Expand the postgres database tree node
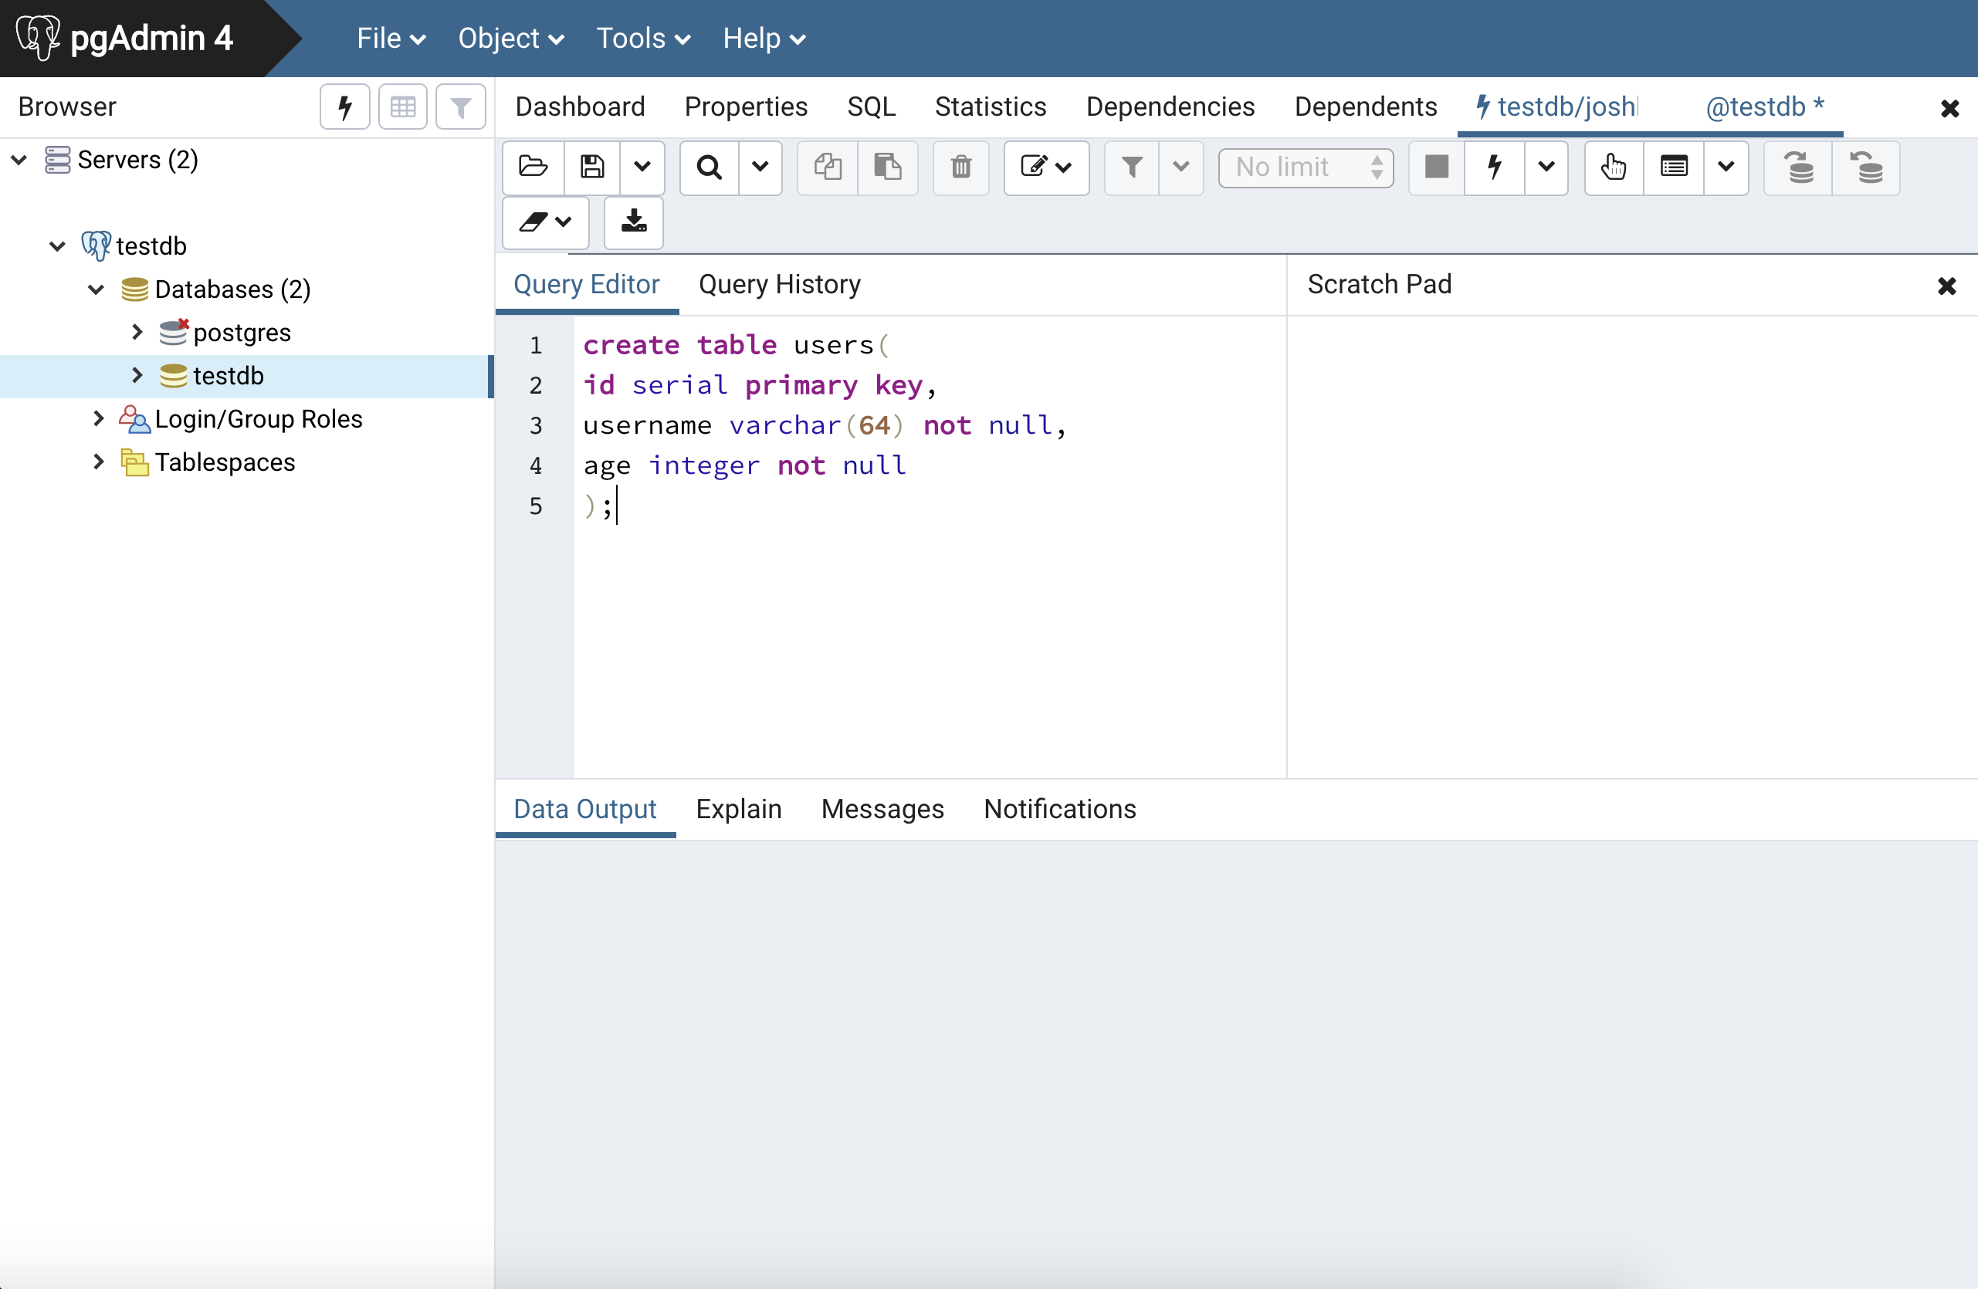The image size is (1978, 1289). coord(137,333)
